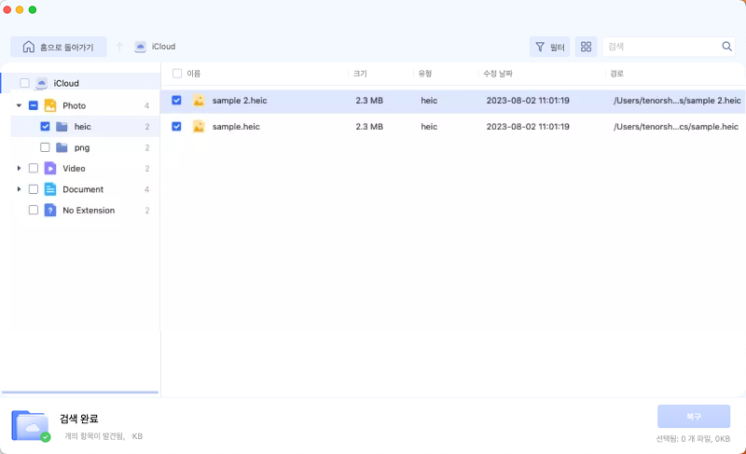Click the 홈으로 돌아가기 button

[x=58, y=47]
